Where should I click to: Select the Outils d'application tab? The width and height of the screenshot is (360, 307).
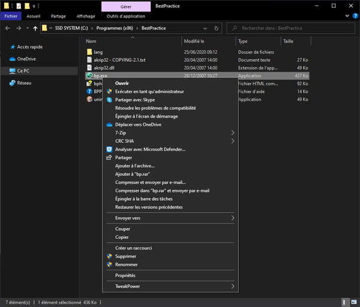(126, 16)
